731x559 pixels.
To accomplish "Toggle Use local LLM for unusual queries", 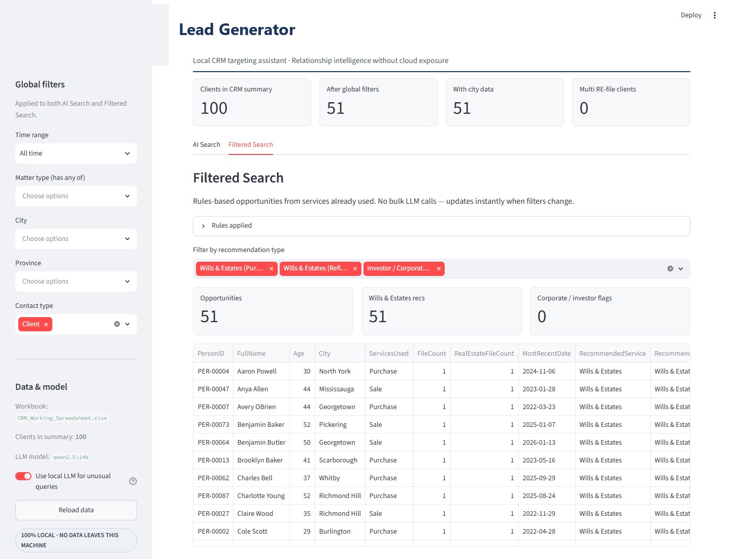I will click(23, 476).
